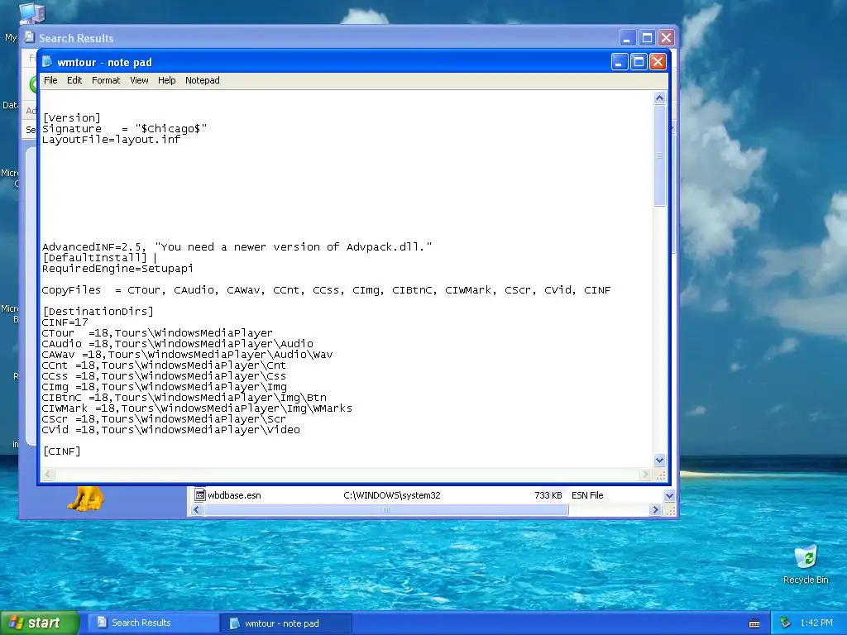Click Search Results horizontal scroll right arrow
Viewport: 847px width, 635px height.
[655, 509]
